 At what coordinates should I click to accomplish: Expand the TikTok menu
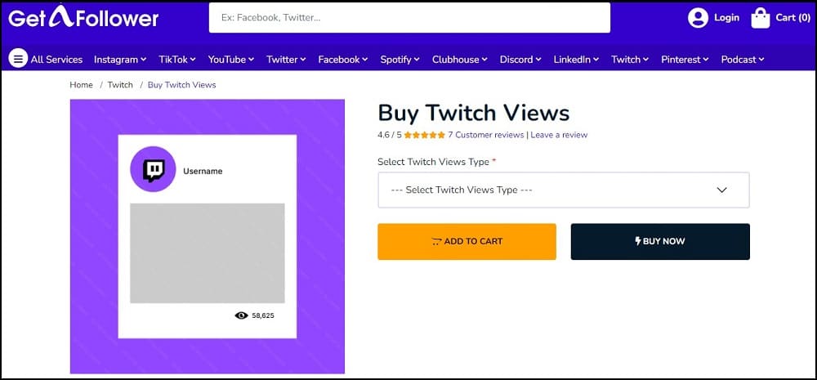point(177,60)
